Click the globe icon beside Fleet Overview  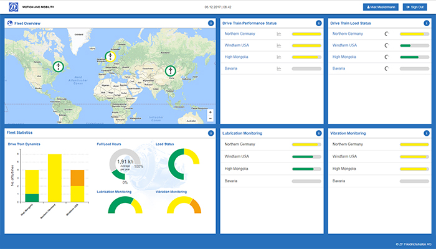(10, 24)
